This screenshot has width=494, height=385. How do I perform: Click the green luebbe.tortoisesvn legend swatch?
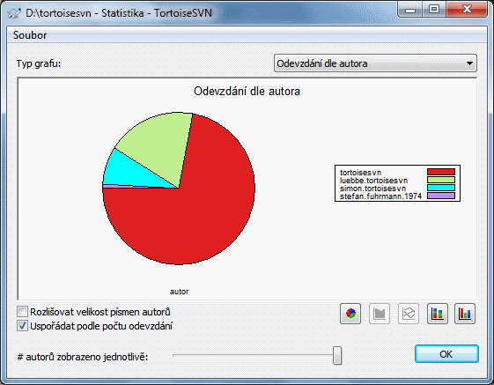[441, 180]
